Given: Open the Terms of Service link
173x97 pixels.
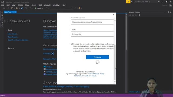Looking at the screenshot, I should coord(93,74).
